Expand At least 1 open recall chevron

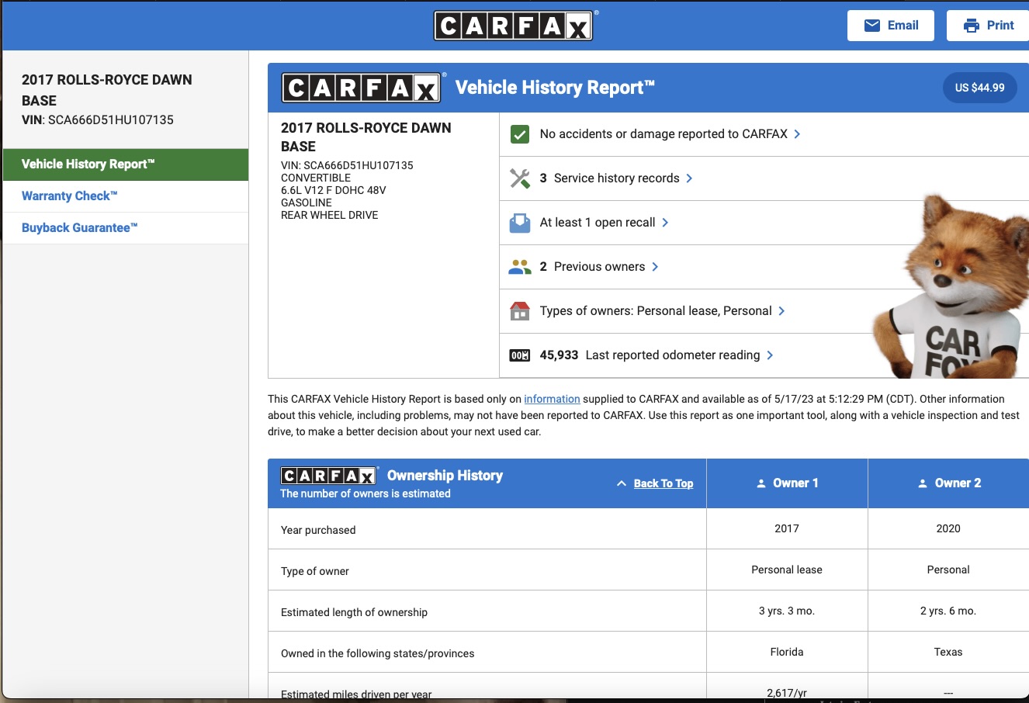(x=665, y=223)
